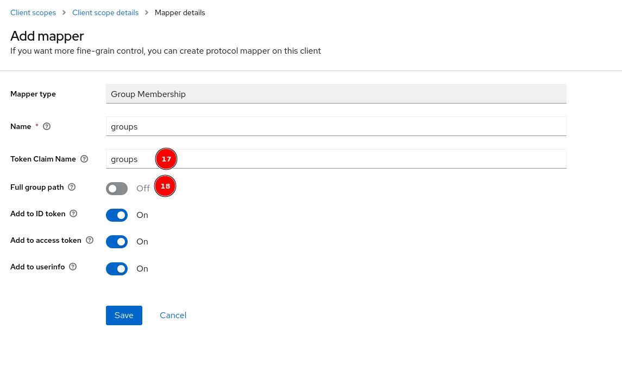The width and height of the screenshot is (622, 374).
Task: Show help for Full group path
Action: (72, 187)
